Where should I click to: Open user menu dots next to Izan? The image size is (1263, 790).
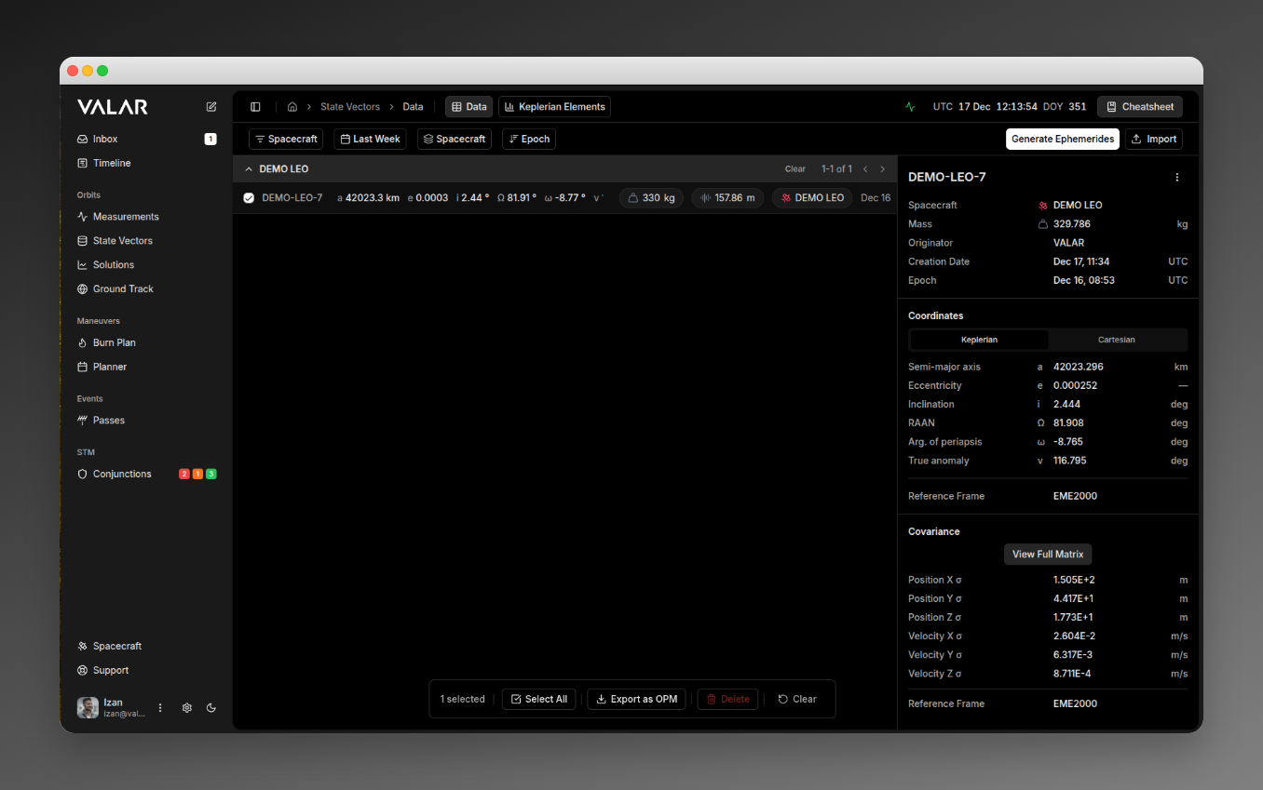[160, 707]
